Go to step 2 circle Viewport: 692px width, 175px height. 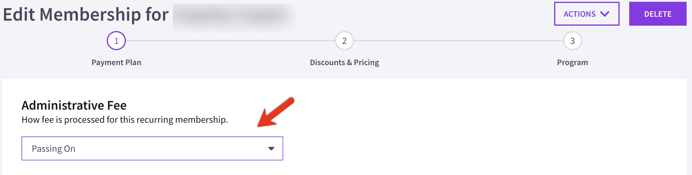coord(345,41)
